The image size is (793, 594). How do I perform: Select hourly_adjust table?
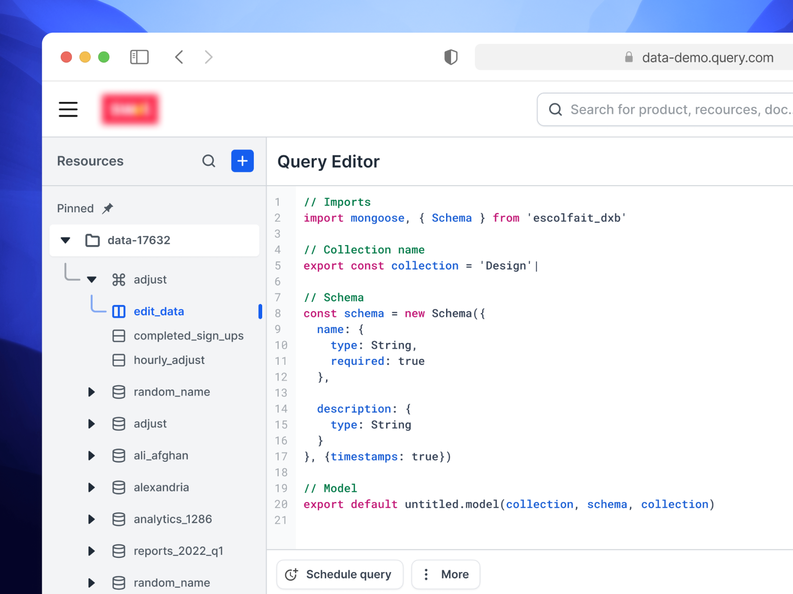click(169, 360)
